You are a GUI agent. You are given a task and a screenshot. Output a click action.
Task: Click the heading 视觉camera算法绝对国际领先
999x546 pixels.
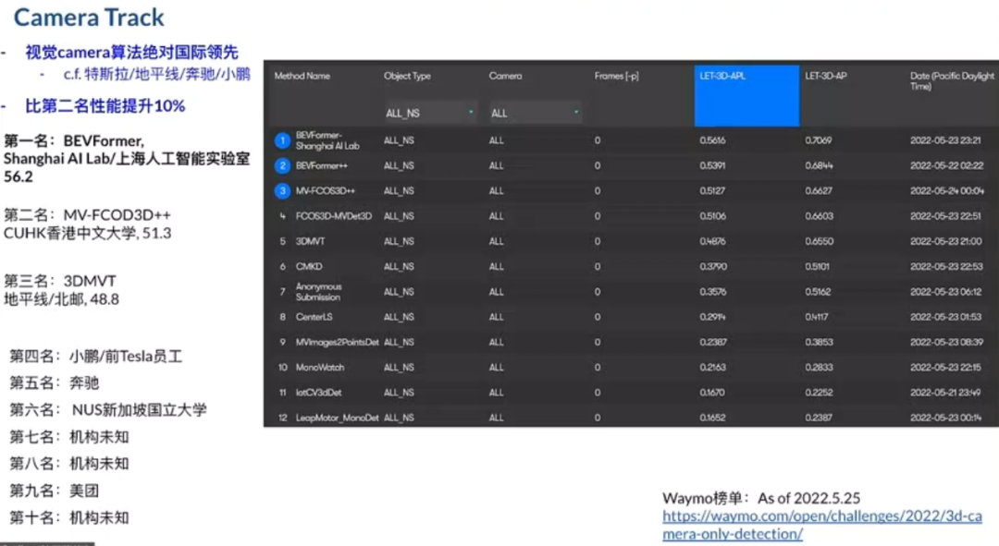coord(132,52)
